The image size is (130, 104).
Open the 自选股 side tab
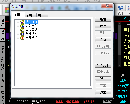3,48
